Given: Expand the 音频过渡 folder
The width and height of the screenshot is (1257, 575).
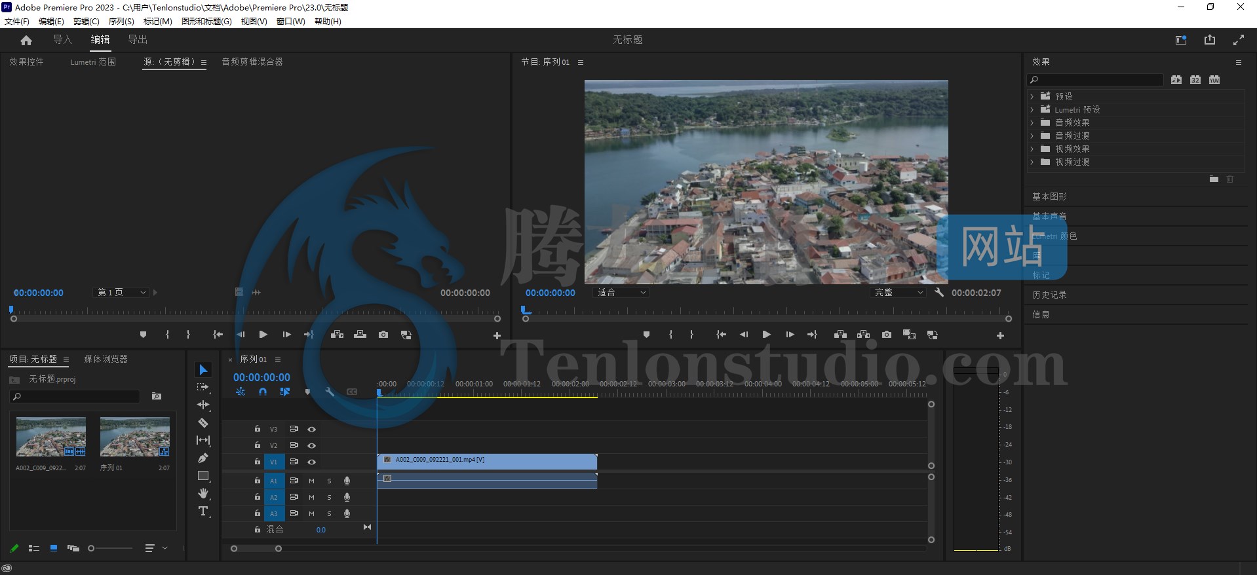Looking at the screenshot, I should click(x=1032, y=136).
